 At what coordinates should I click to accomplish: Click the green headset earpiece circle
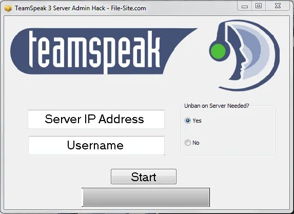[x=218, y=51]
